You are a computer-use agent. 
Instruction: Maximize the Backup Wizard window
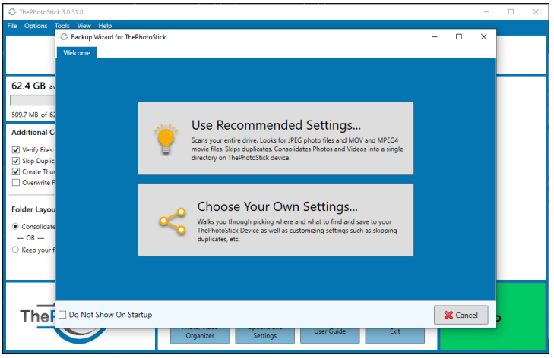click(459, 36)
